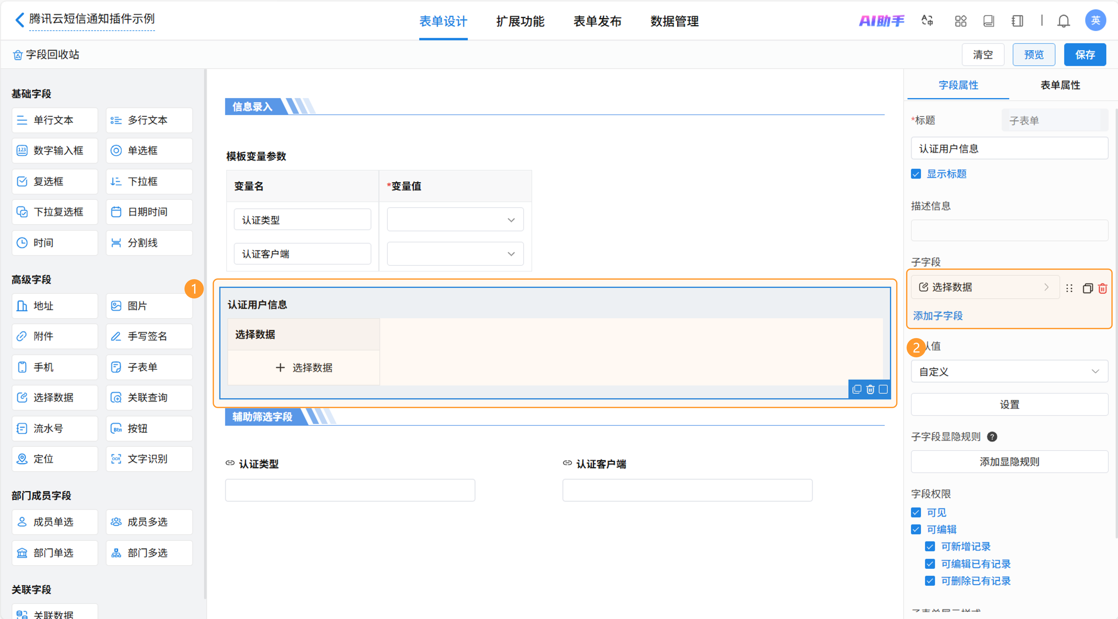Image resolution: width=1118 pixels, height=619 pixels.
Task: Click the 描述信息 input field
Action: 1009,230
